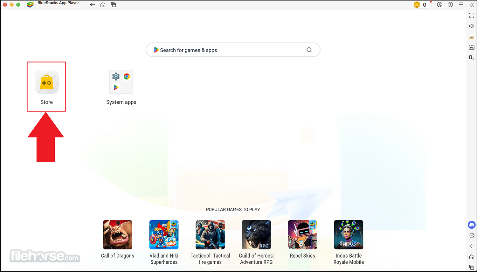Open the help question mark icon
This screenshot has width=477, height=272.
pos(450,5)
